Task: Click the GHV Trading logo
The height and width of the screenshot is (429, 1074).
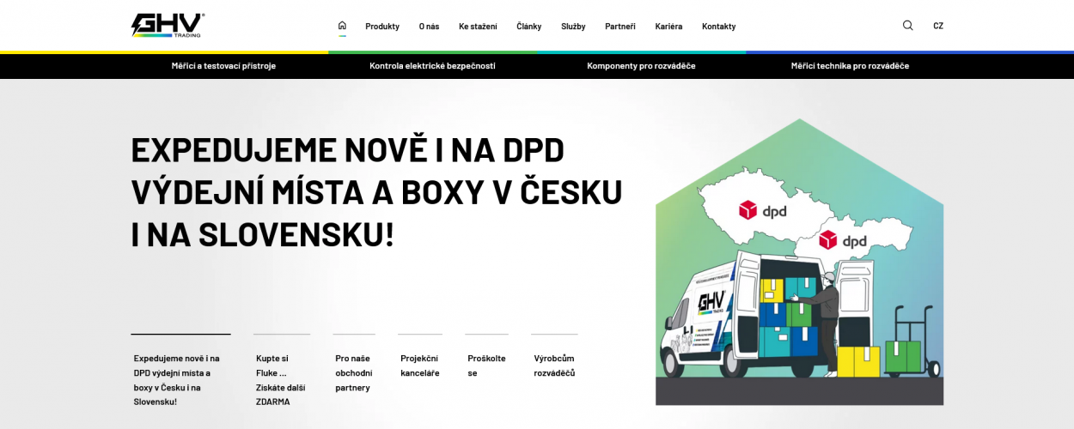Action: (168, 26)
